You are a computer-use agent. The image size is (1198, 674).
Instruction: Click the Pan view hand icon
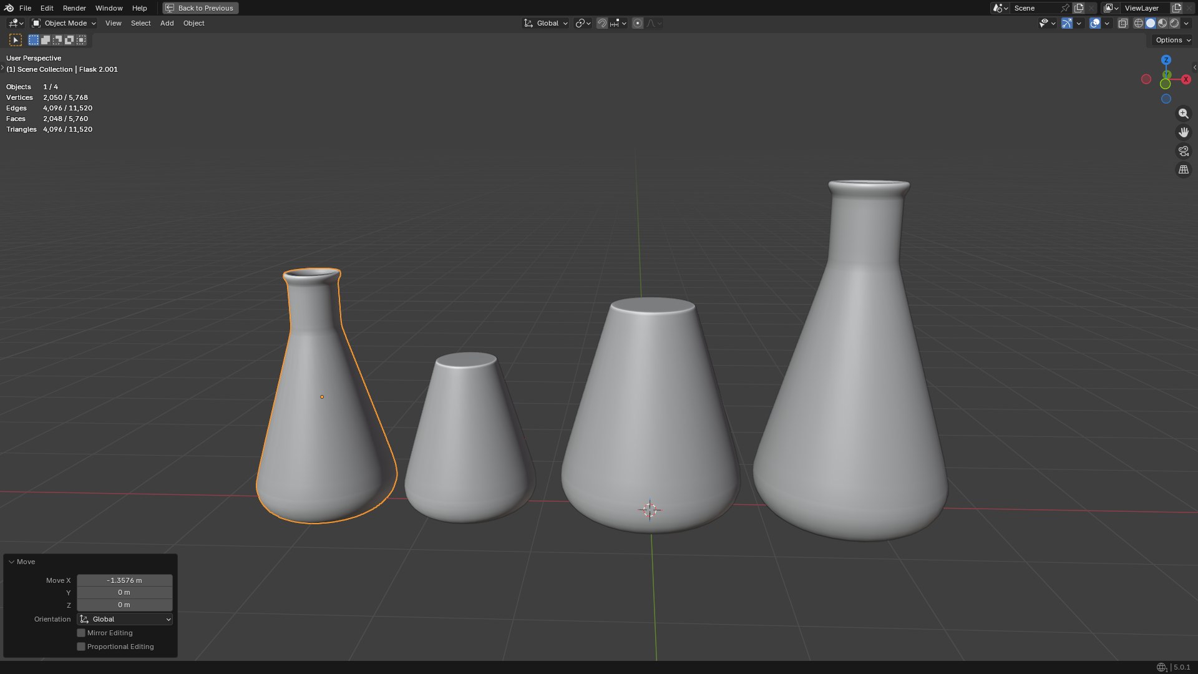pos(1183,132)
